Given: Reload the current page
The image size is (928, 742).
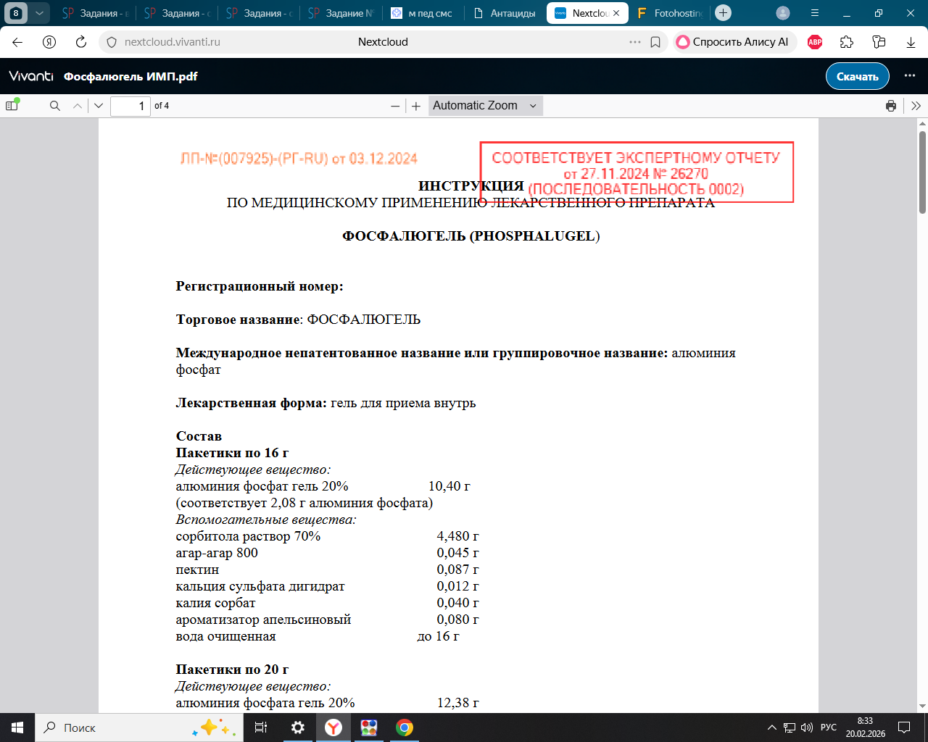Looking at the screenshot, I should point(81,42).
